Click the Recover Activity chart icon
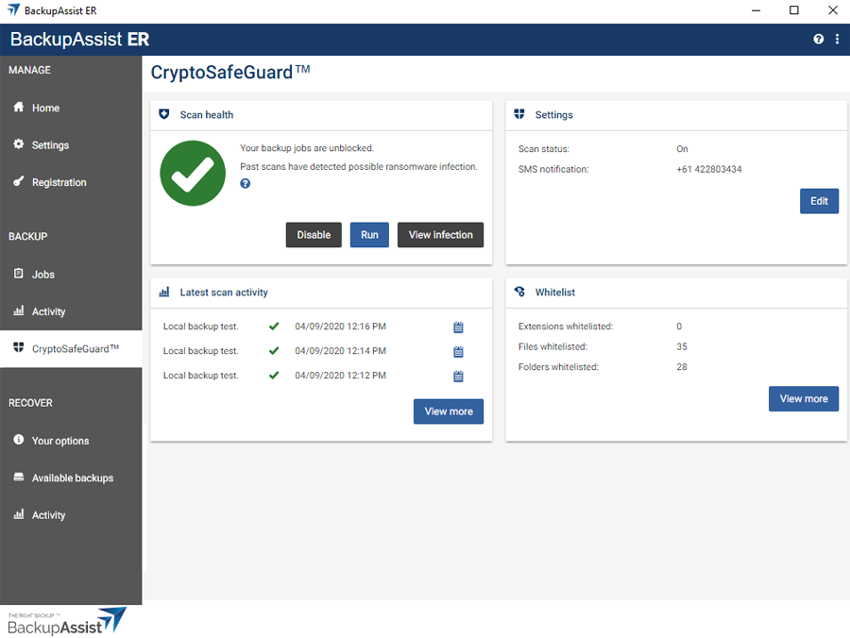850x638 pixels. click(x=19, y=514)
